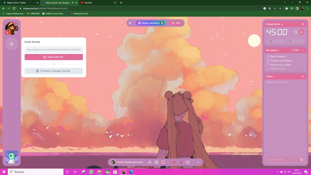Click the Study sessions room pill

[x=151, y=23]
